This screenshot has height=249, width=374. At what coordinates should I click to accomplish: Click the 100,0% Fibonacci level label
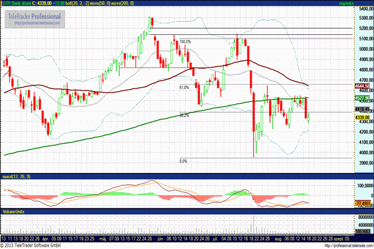[185, 42]
